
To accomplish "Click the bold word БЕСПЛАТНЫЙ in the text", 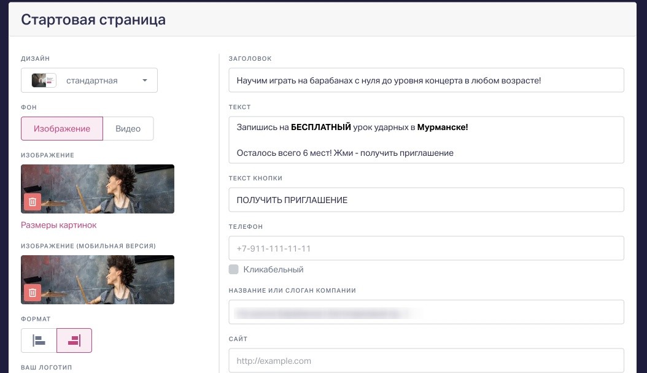I will (320, 128).
